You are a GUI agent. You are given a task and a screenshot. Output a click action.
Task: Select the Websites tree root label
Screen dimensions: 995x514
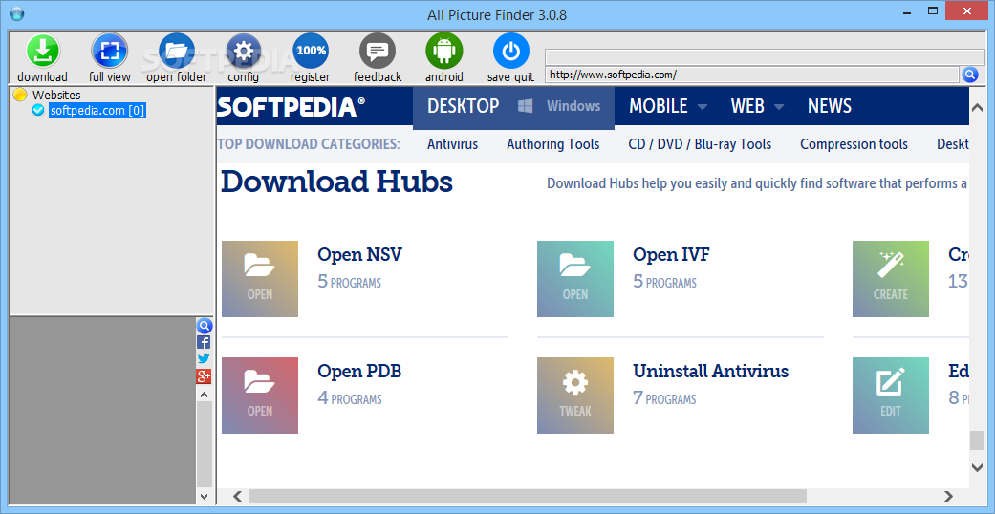click(x=56, y=96)
